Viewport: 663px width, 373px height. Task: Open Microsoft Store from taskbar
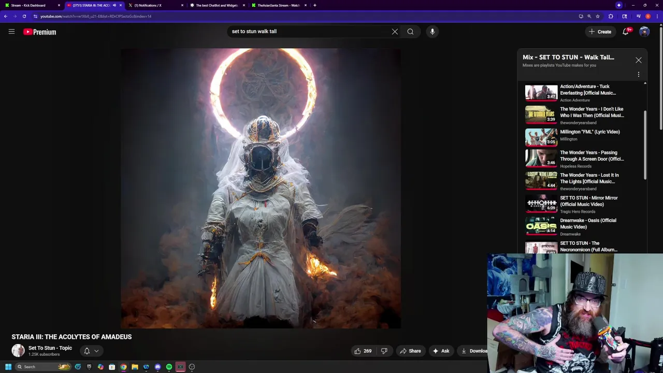tap(112, 367)
